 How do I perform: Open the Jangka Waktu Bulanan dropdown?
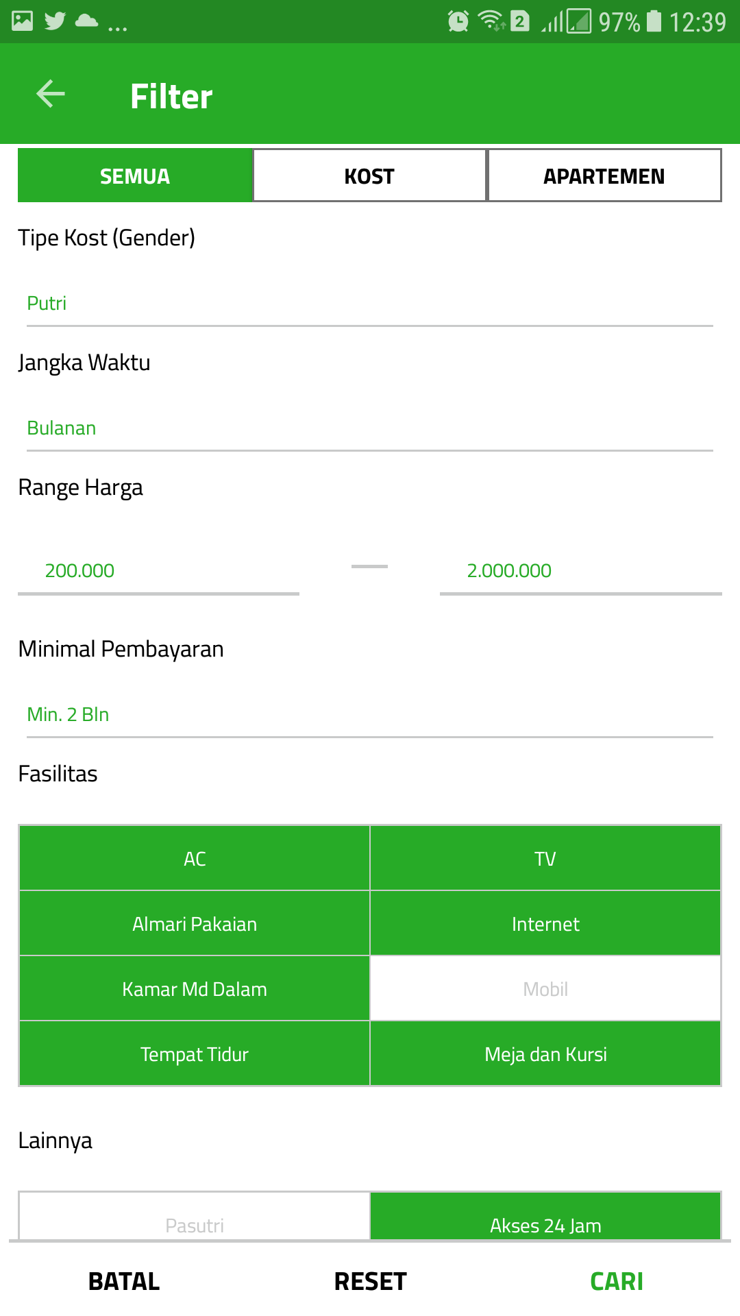point(370,428)
